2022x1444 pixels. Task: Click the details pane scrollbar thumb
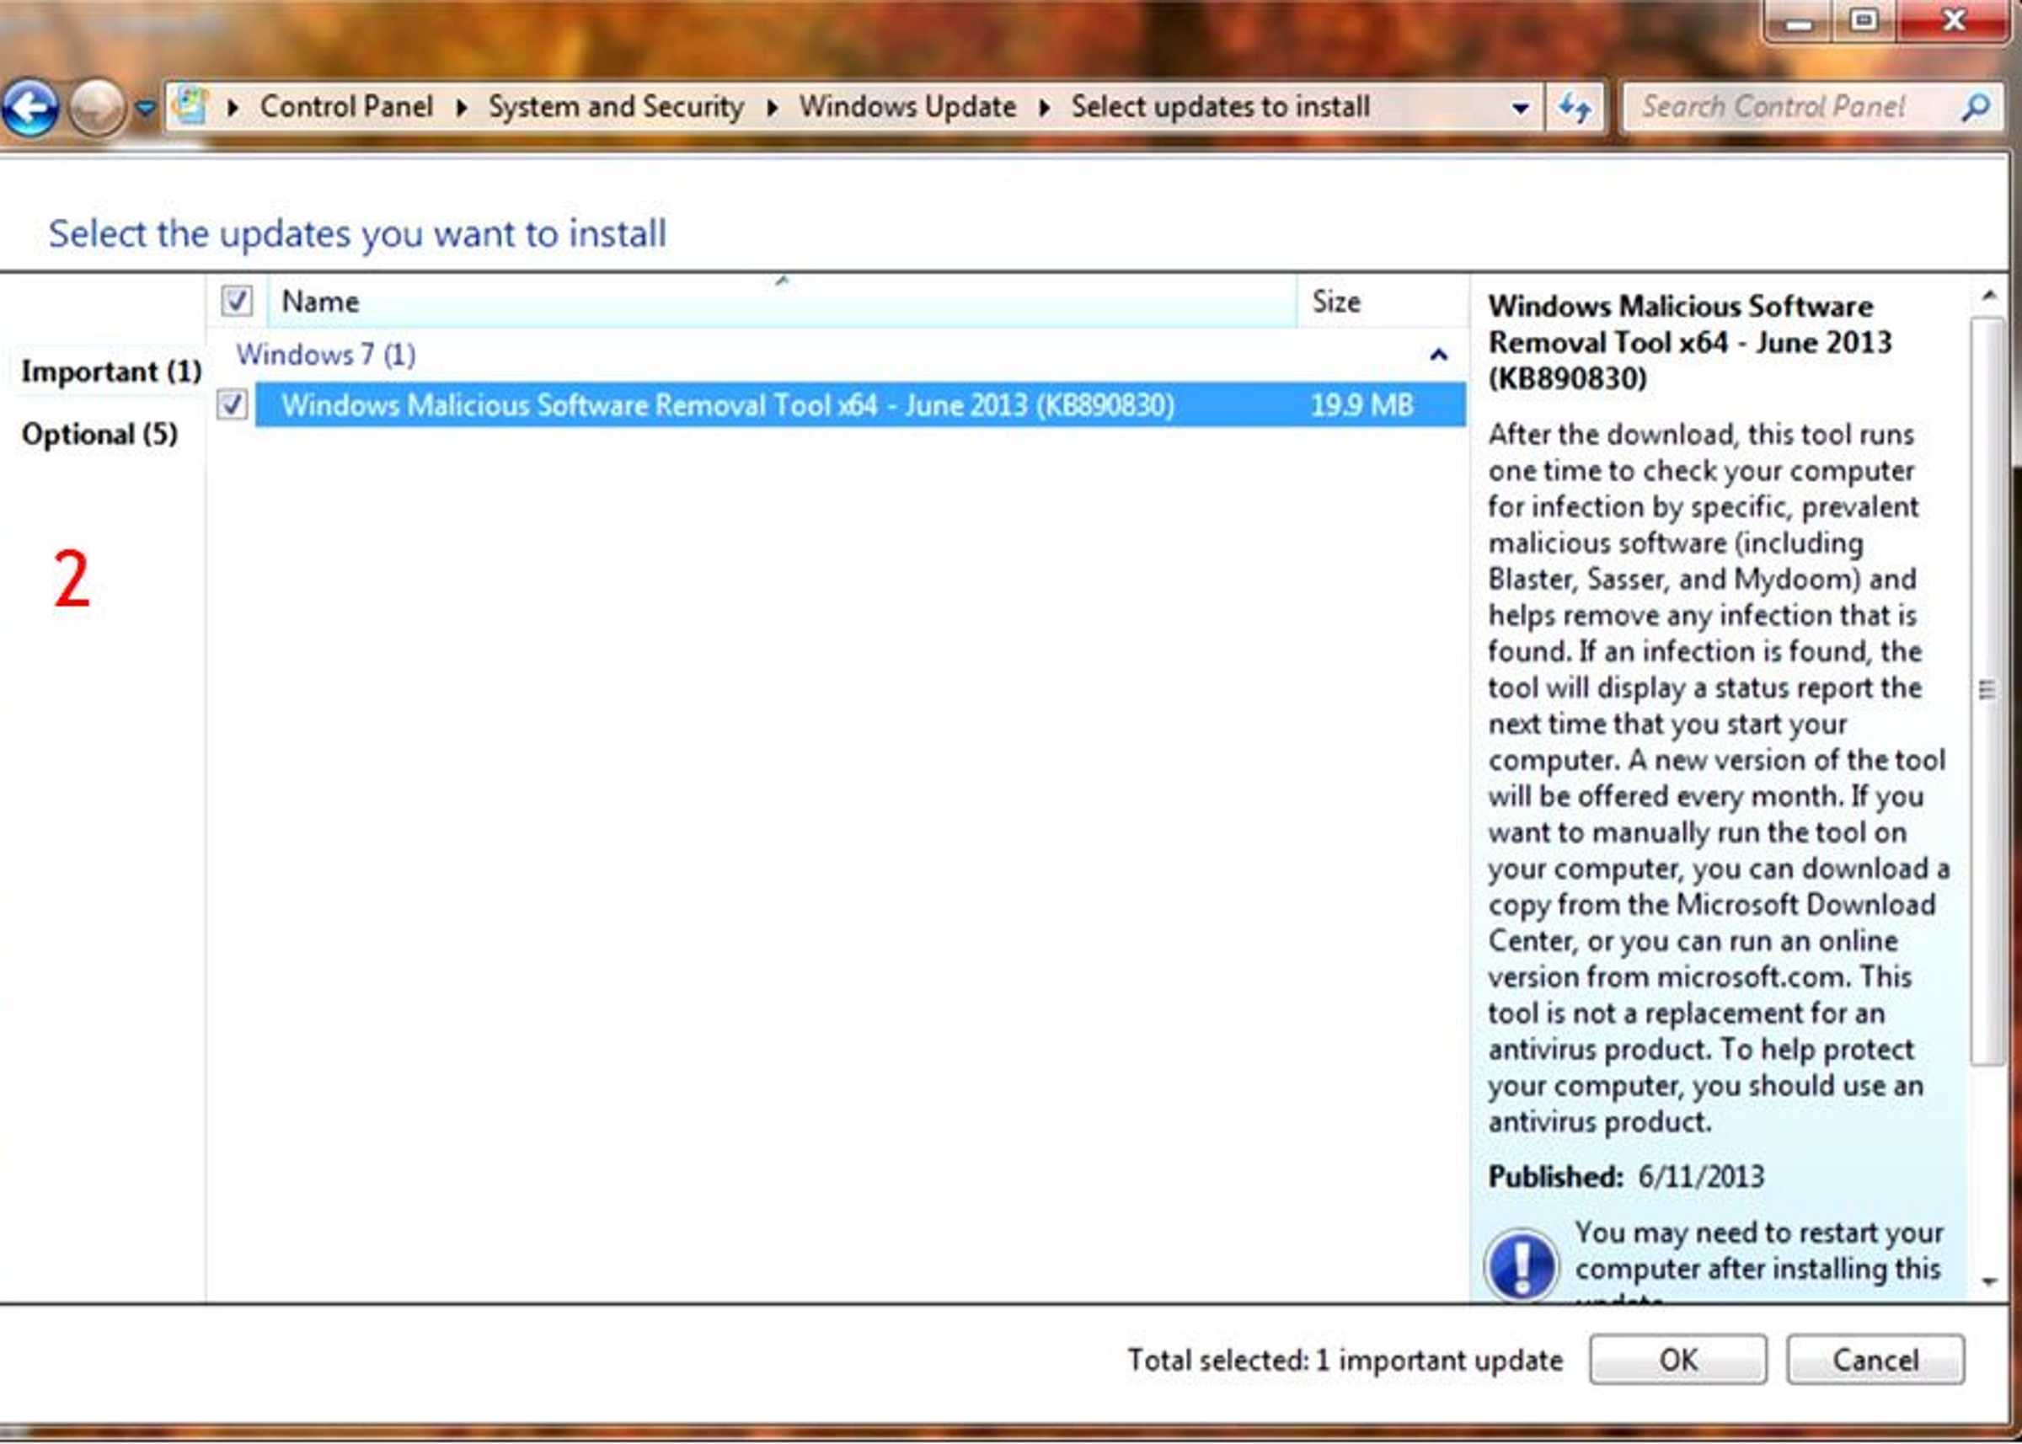[x=1987, y=691]
